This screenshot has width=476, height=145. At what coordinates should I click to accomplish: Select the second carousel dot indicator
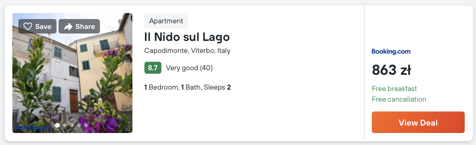65,125
